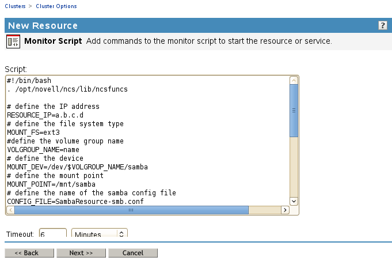Click the script's scroll right arrow

coord(284,210)
